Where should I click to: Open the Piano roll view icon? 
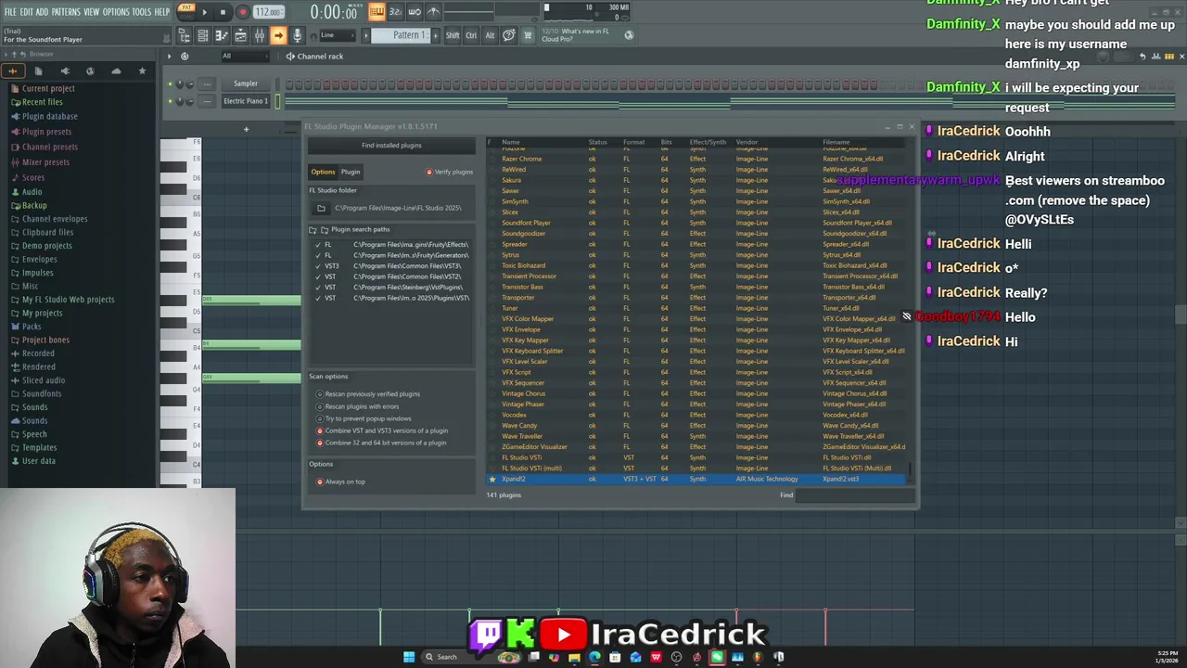coord(222,35)
